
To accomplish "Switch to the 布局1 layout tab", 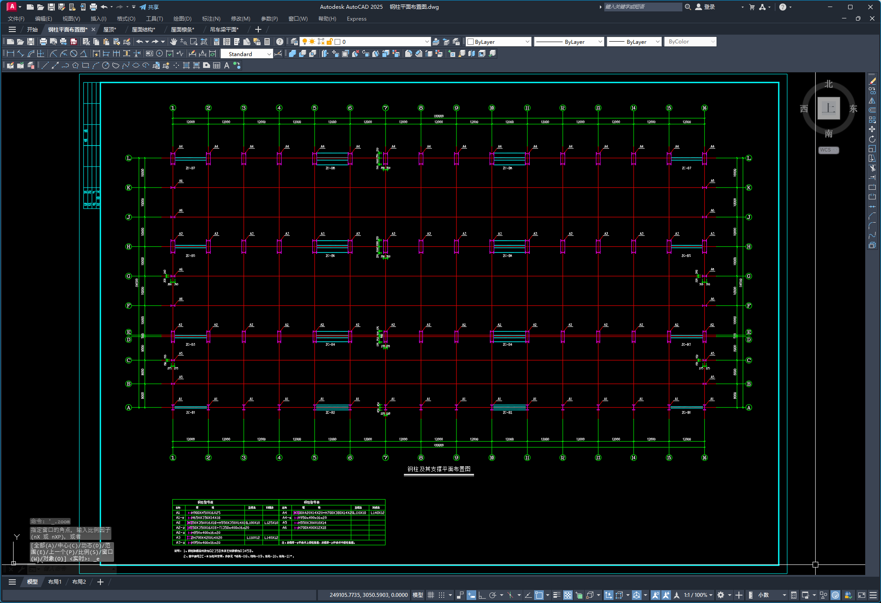I will click(55, 582).
